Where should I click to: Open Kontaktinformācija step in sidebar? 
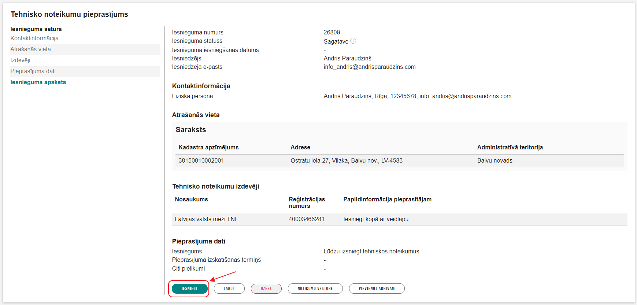(34, 38)
